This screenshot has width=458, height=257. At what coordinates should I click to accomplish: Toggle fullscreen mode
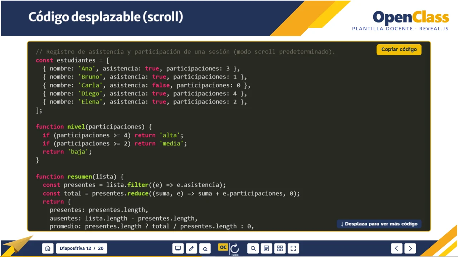pos(293,248)
